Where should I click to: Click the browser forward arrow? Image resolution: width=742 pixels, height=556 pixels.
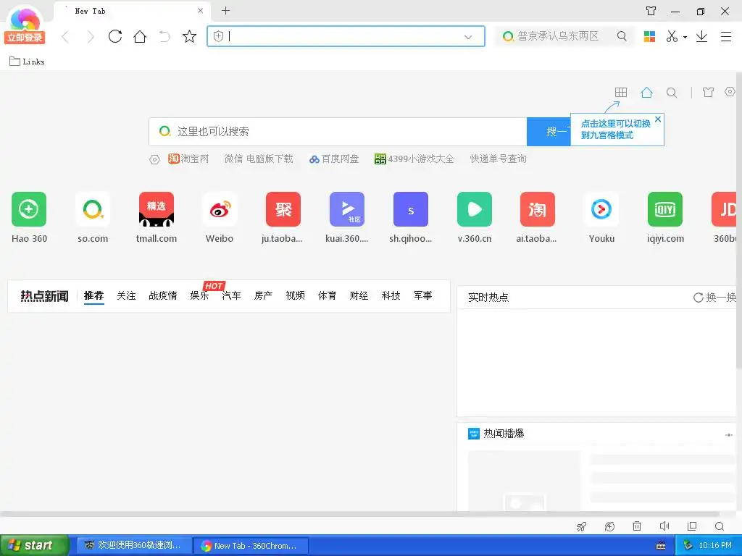91,36
